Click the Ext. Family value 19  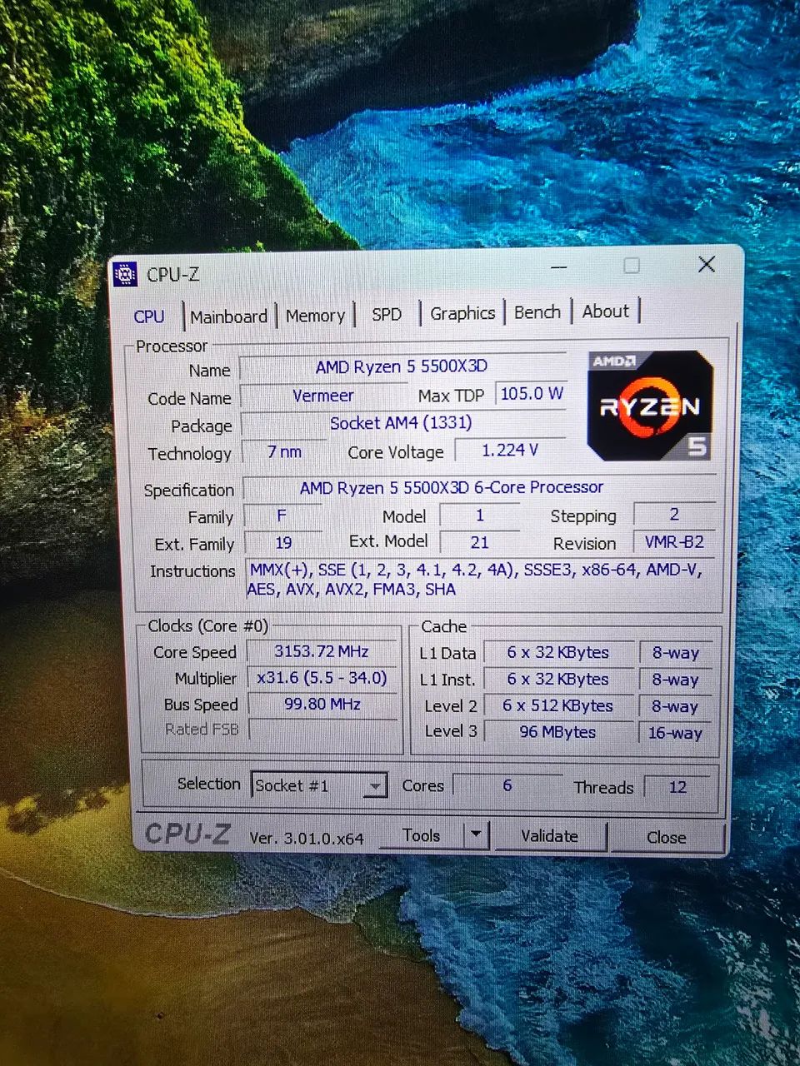click(283, 543)
